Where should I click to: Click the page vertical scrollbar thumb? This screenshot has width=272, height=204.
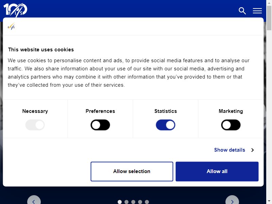click(x=269, y=18)
